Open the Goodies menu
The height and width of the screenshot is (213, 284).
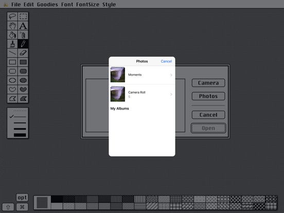[47, 5]
